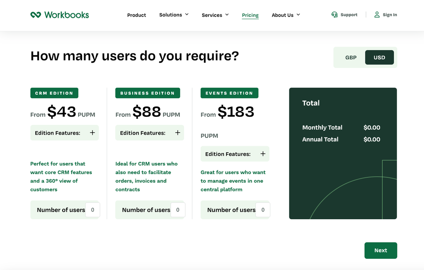
Task: Click the Sign In link
Action: 389,14
